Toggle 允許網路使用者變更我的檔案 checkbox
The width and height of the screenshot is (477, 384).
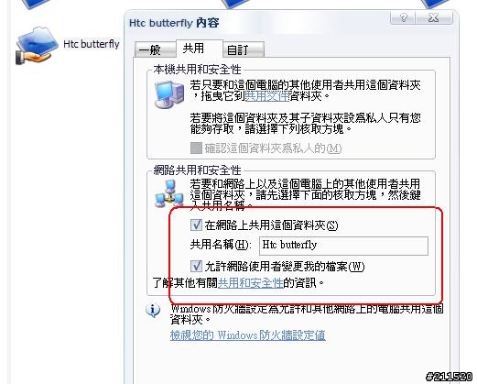click(x=196, y=266)
